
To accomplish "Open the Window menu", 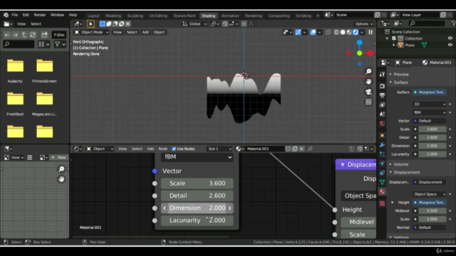I will 57,15.
